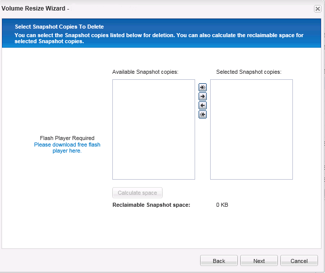
Task: Click the Reclaimable Snapshot space label
Action: click(x=151, y=205)
